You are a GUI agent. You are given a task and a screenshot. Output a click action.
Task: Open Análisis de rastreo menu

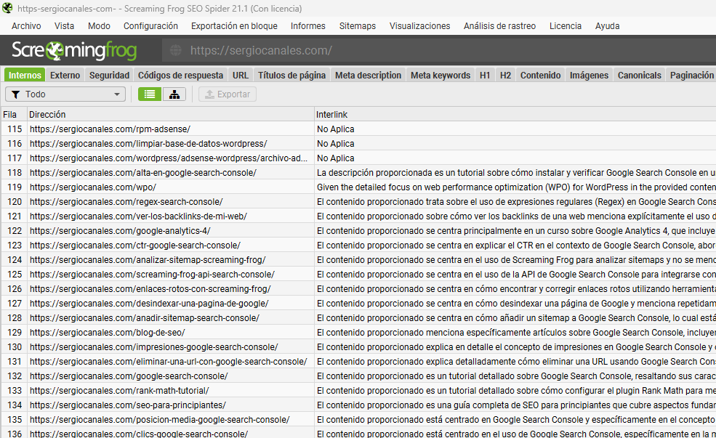tap(499, 26)
